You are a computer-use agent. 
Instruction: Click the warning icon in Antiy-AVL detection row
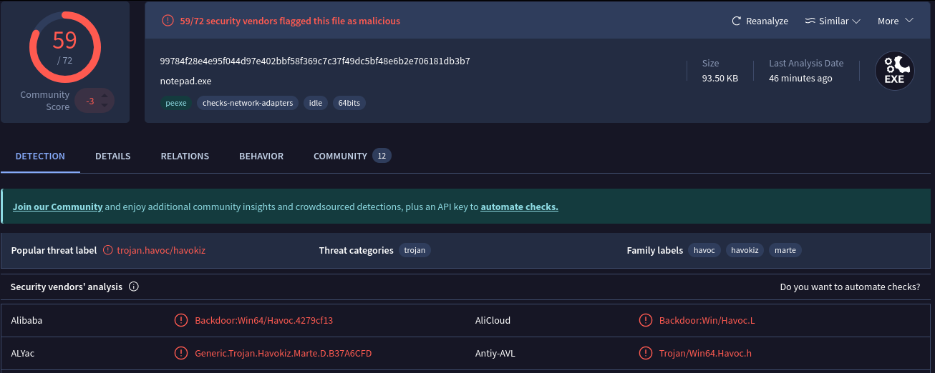click(x=646, y=353)
